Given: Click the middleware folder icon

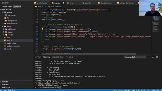Looking at the screenshot, I should 6,29.
